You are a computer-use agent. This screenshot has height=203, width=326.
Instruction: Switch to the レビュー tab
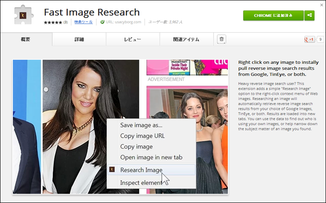pos(133,39)
